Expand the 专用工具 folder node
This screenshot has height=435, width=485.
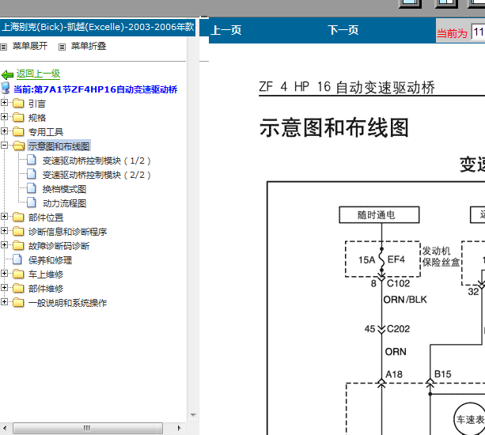(4, 130)
